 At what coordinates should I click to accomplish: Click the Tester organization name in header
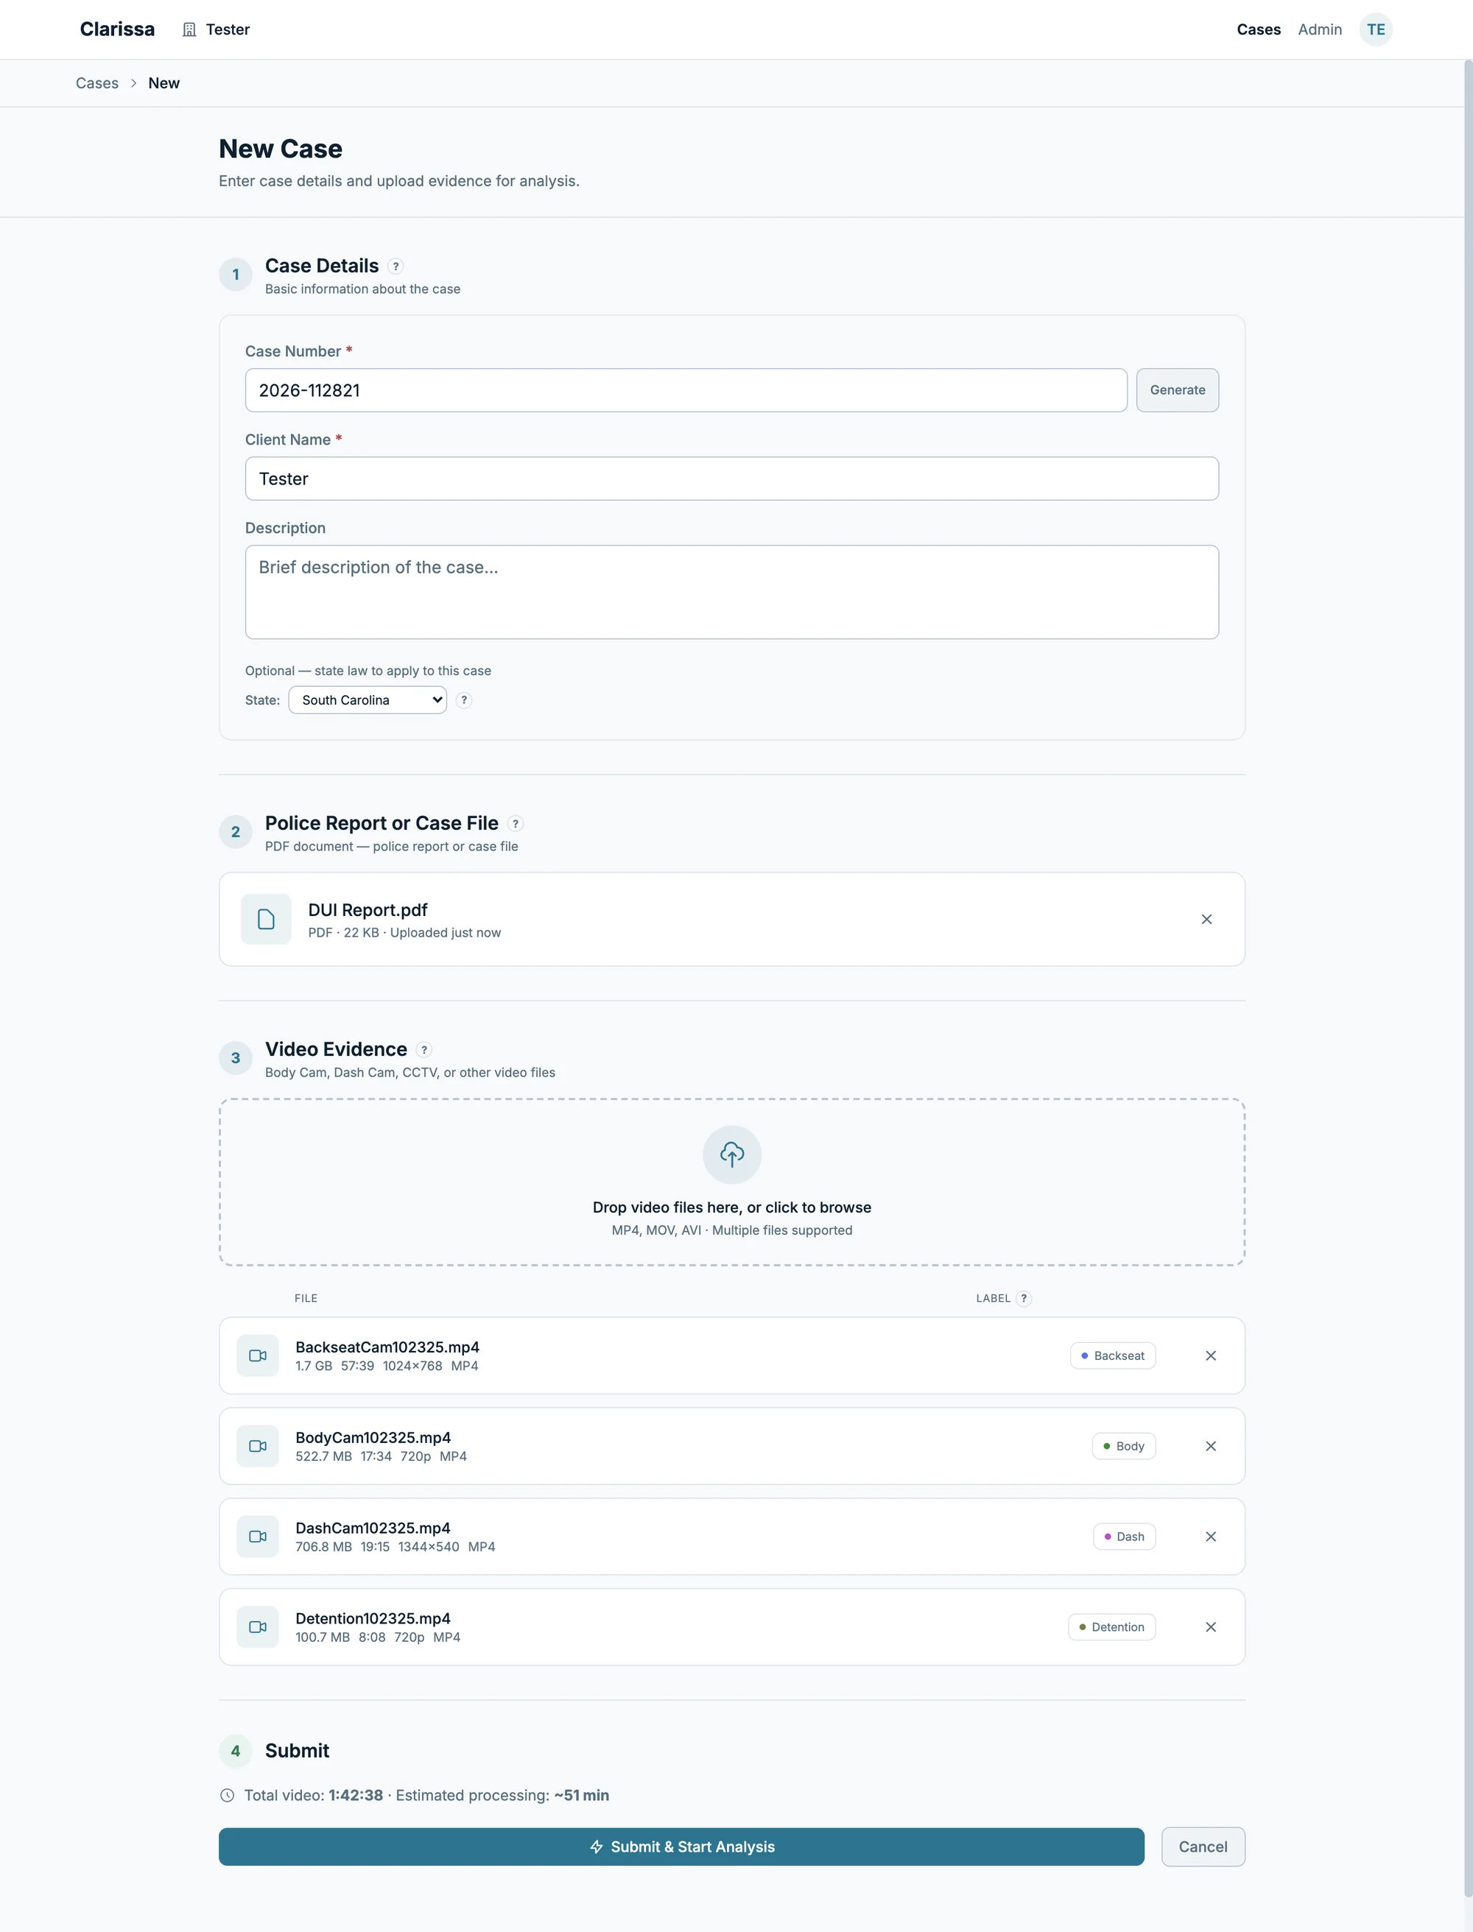coord(228,29)
